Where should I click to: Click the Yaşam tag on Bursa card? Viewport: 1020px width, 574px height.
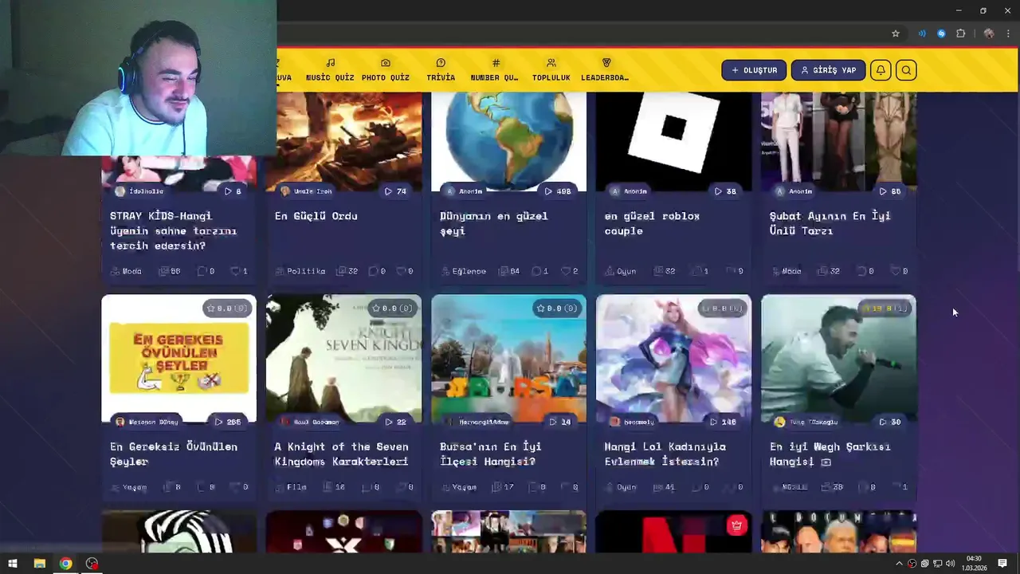click(x=458, y=487)
